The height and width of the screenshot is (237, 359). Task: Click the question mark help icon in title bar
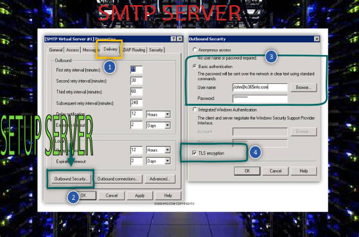[174, 39]
